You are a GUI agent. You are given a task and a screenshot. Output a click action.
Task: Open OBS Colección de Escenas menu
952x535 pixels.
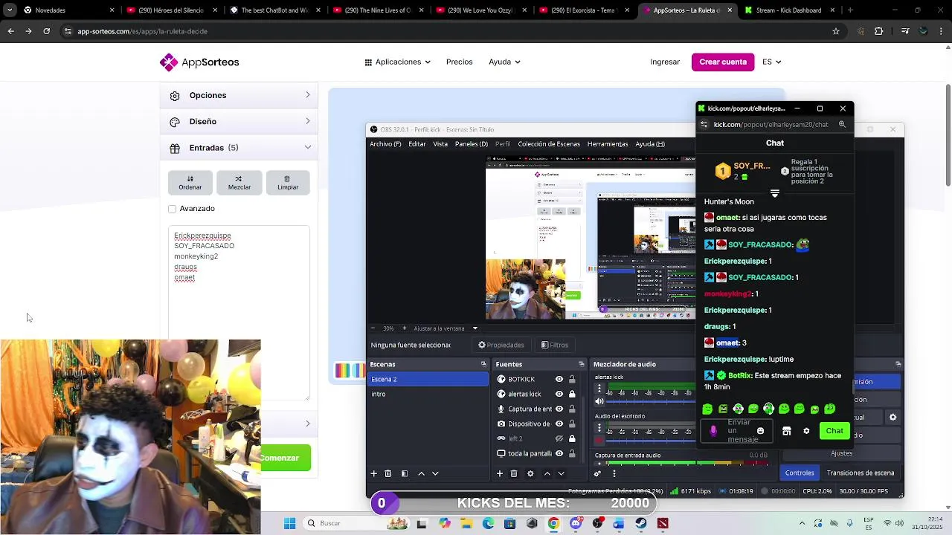pos(549,143)
